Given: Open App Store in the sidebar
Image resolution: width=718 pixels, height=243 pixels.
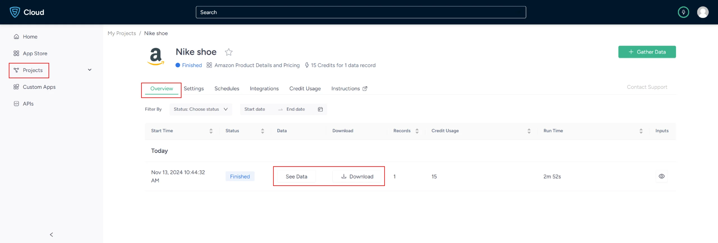Looking at the screenshot, I should click(x=35, y=53).
